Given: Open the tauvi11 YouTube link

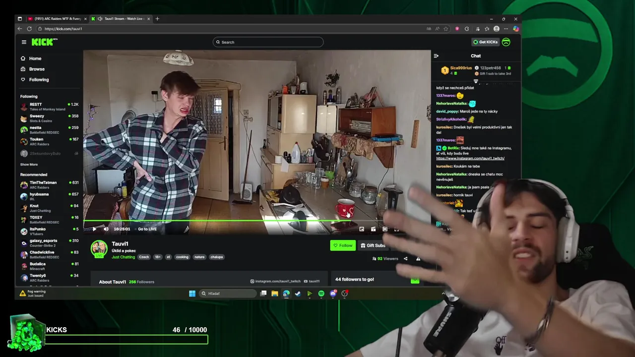Looking at the screenshot, I should click(312, 281).
